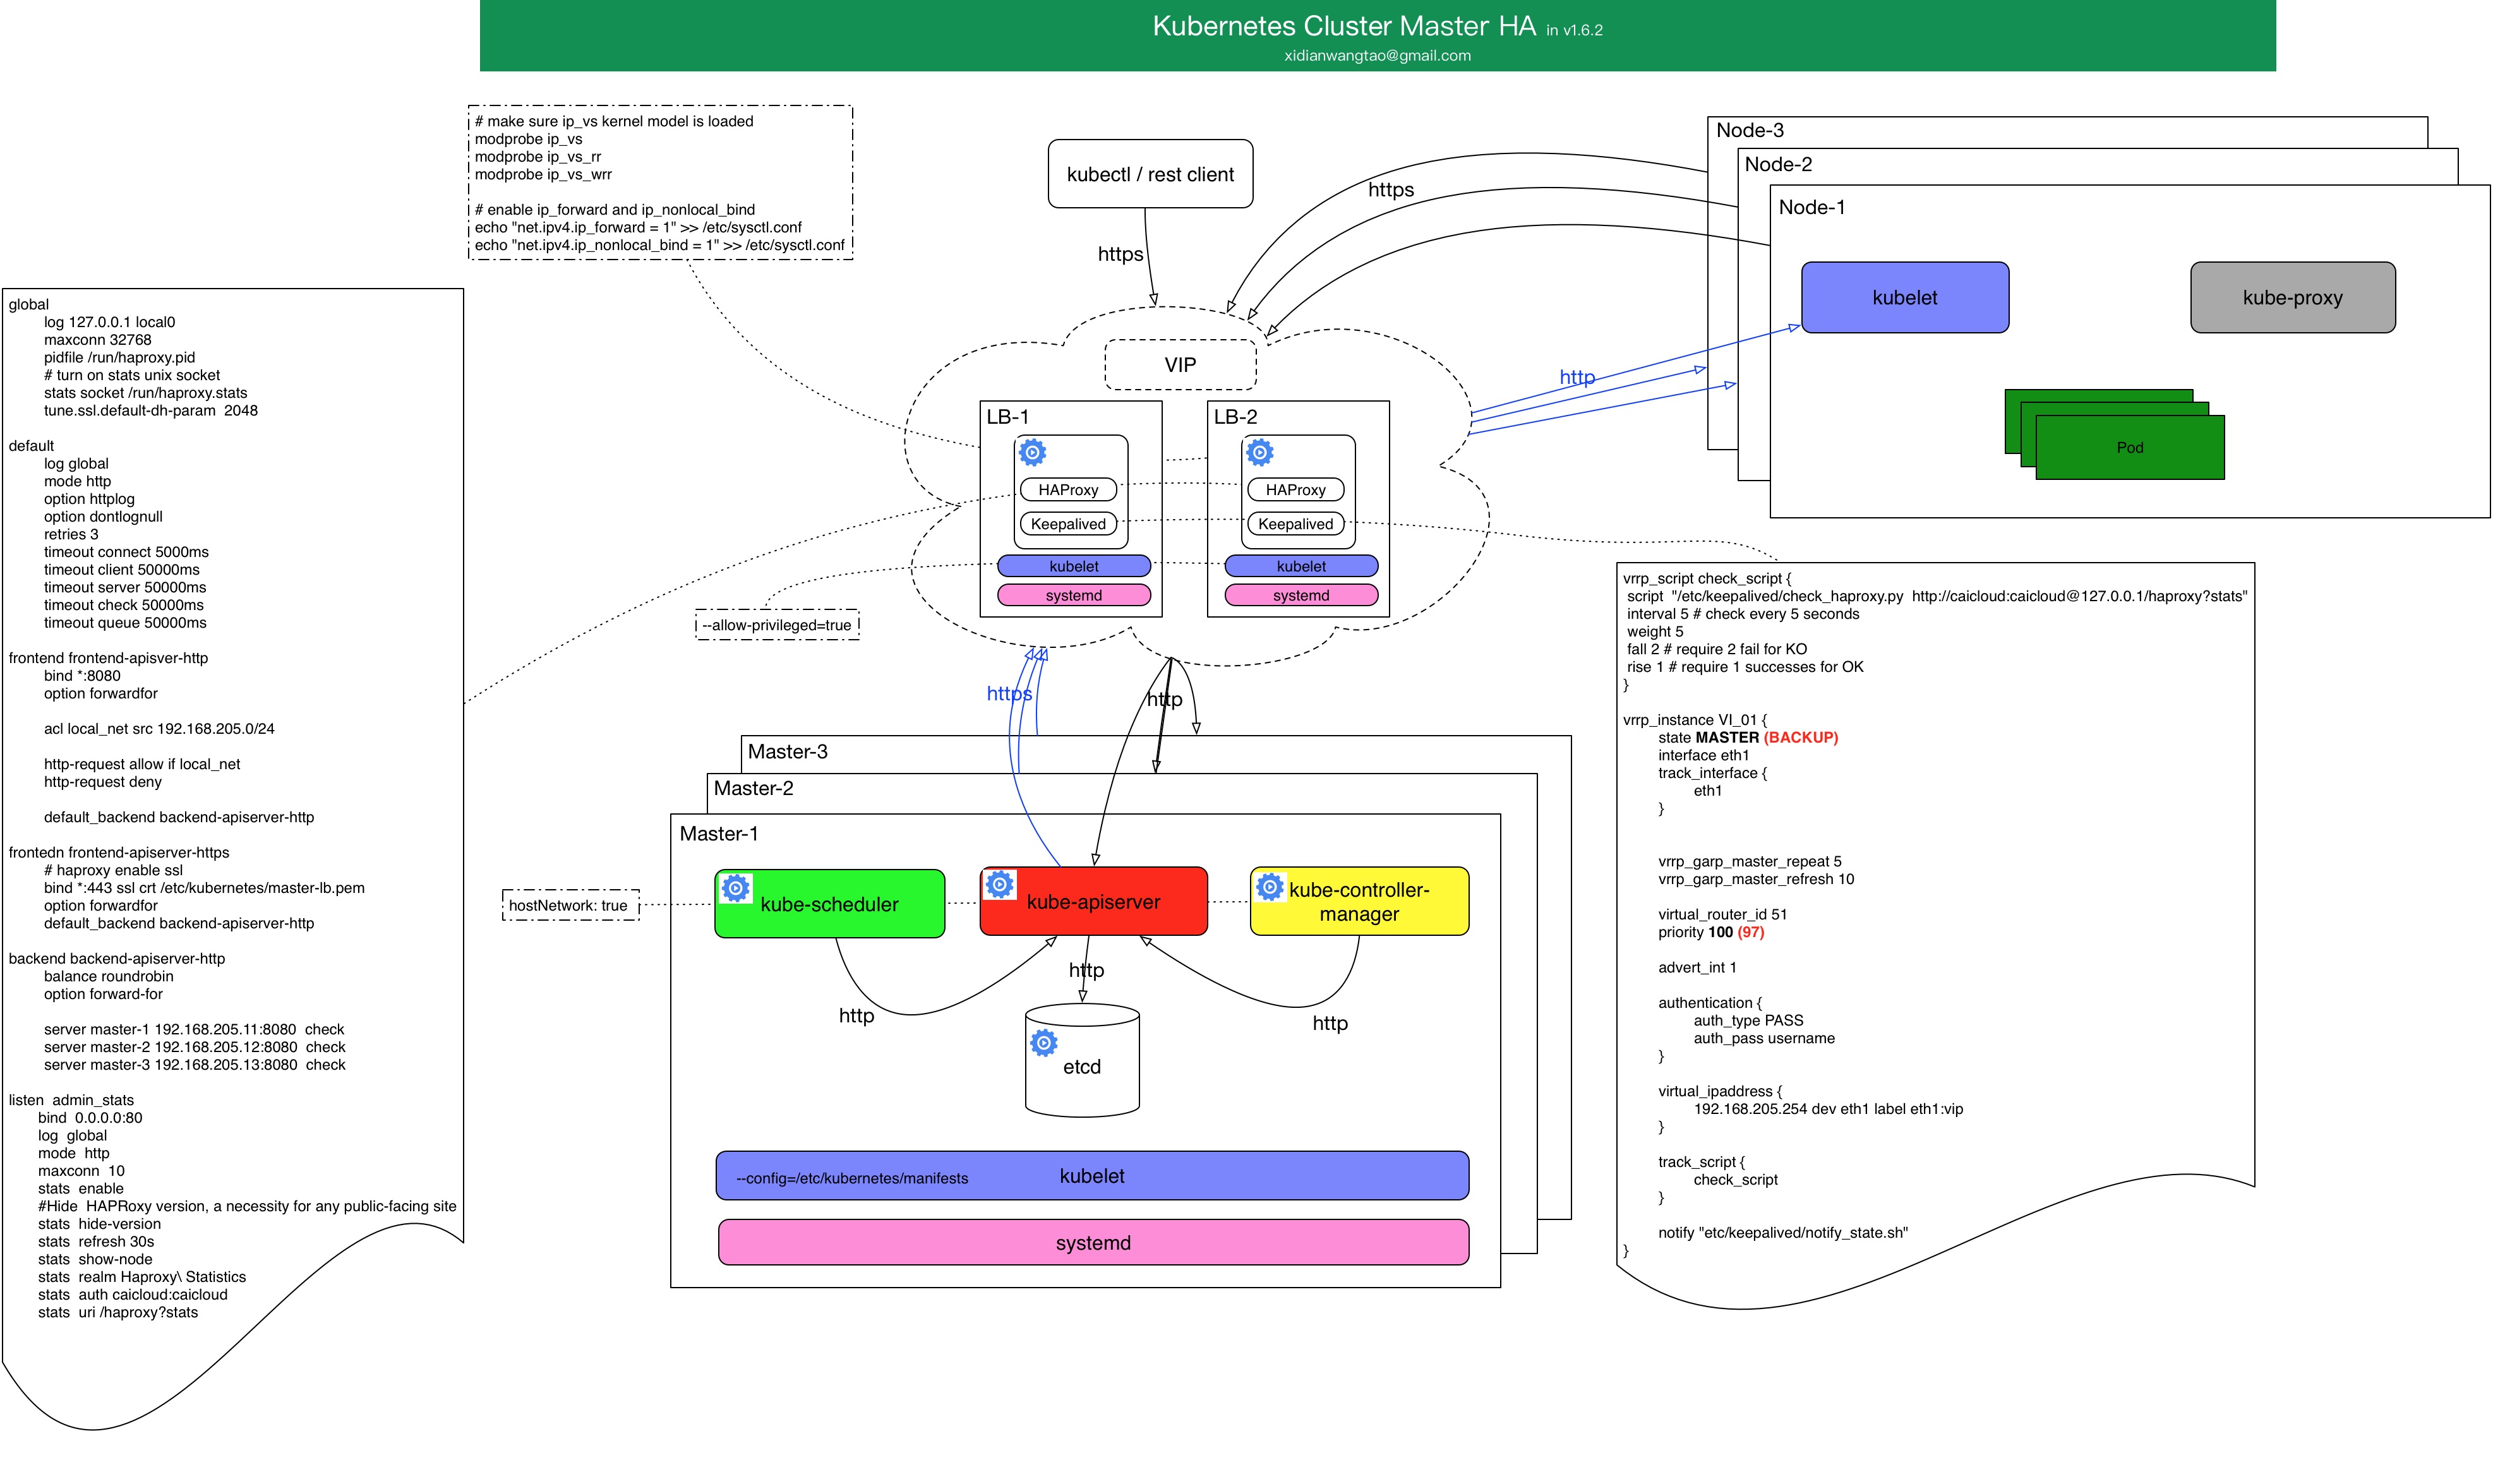
Task: Click the Node-2 label
Action: tap(1777, 164)
